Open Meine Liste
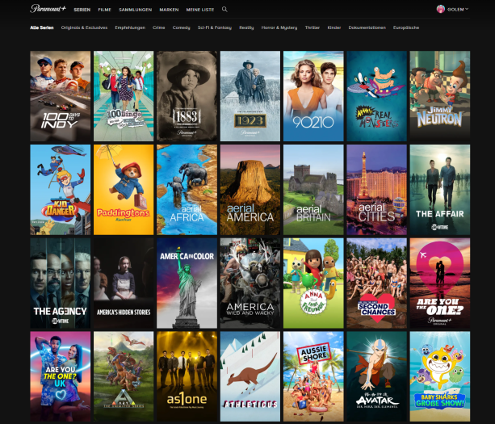This screenshot has width=495, height=424. [x=200, y=10]
